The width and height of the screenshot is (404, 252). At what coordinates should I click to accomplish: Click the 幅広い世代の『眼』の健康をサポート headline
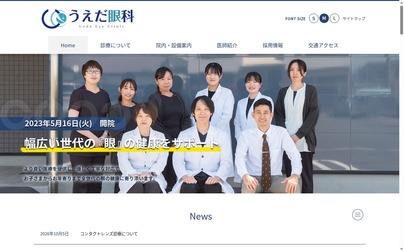click(x=122, y=143)
